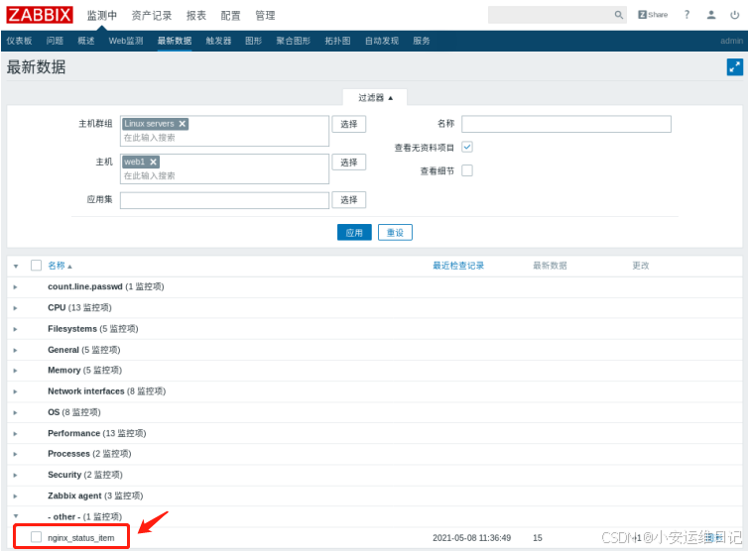Go to the Web监测 submenu tab
749x551 pixels.
[x=126, y=41]
